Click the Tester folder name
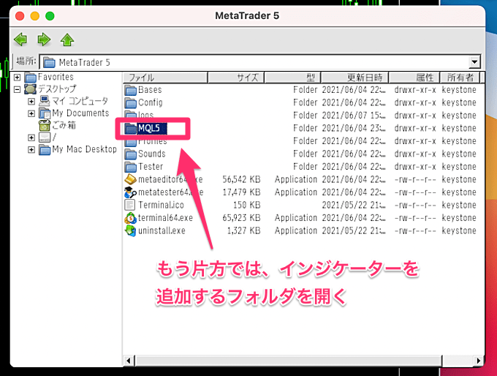This screenshot has height=376, width=497. (x=151, y=167)
